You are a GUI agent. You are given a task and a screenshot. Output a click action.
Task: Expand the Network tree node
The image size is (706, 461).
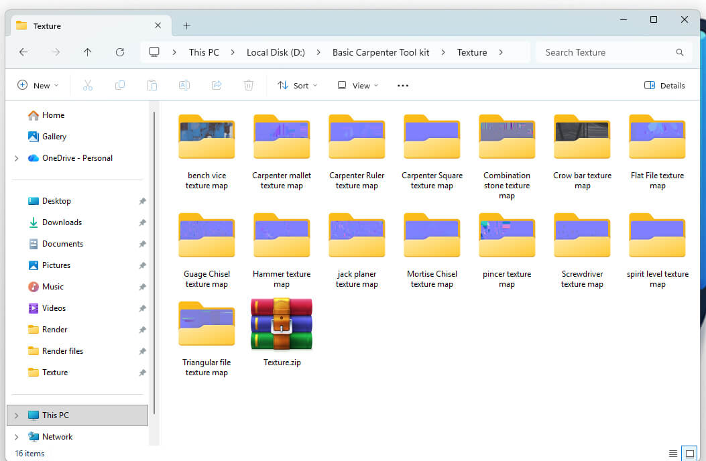[x=17, y=437]
